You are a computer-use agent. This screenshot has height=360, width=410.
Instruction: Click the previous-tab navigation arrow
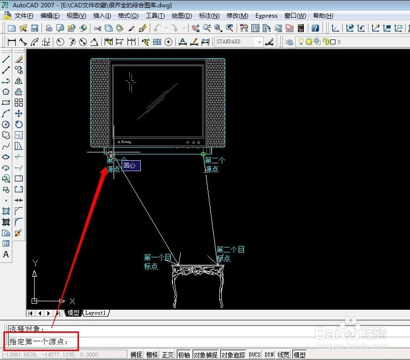tap(40, 313)
